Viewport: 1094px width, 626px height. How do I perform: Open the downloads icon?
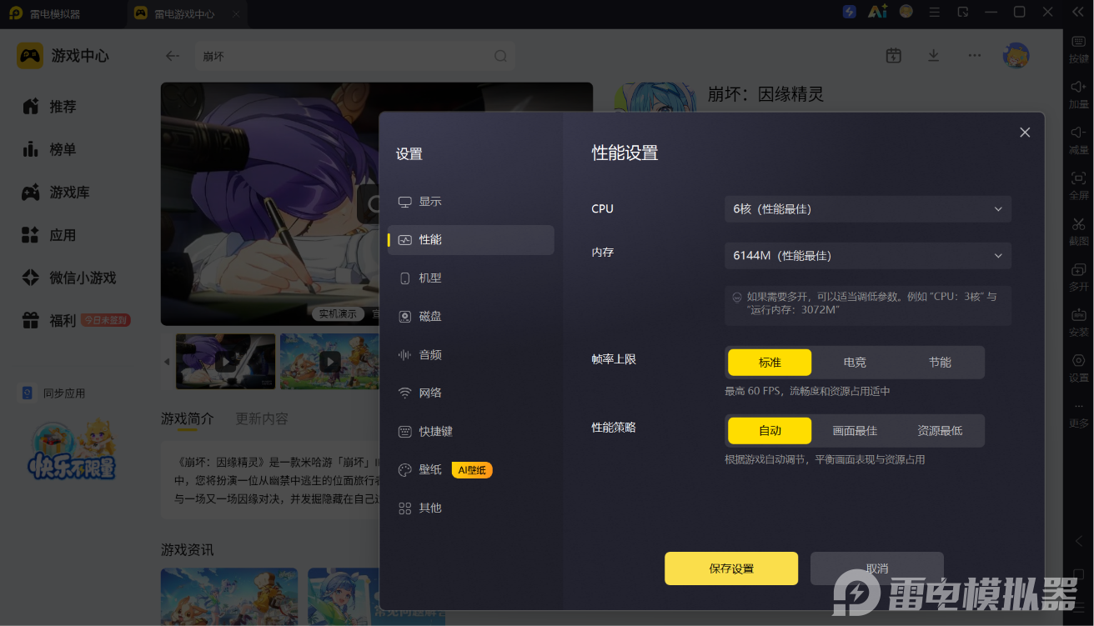click(x=934, y=55)
